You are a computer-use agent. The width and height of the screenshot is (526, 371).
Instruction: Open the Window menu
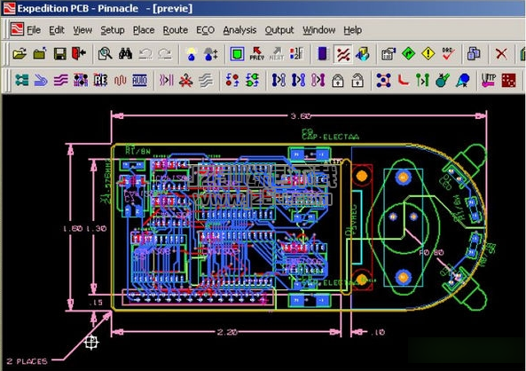coord(319,30)
